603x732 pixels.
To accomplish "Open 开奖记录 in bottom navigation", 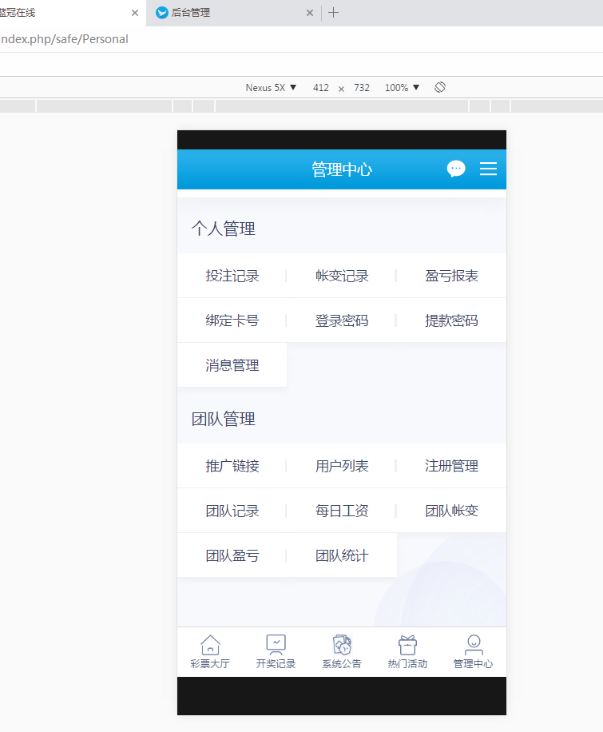I will point(276,652).
